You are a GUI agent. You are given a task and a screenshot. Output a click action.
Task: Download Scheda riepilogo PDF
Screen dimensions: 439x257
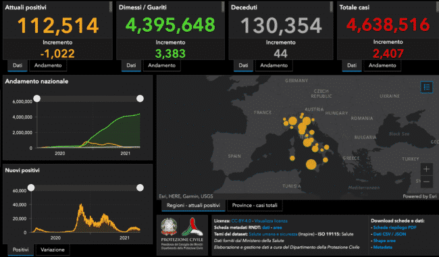click(x=395, y=227)
